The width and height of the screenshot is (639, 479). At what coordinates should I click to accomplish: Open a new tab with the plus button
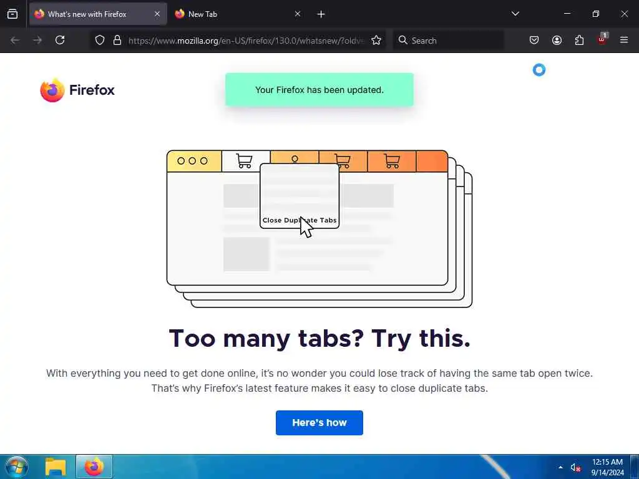click(x=321, y=14)
